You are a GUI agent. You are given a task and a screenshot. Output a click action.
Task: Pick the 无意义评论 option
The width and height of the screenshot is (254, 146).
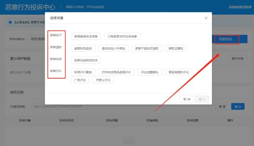point(103,80)
